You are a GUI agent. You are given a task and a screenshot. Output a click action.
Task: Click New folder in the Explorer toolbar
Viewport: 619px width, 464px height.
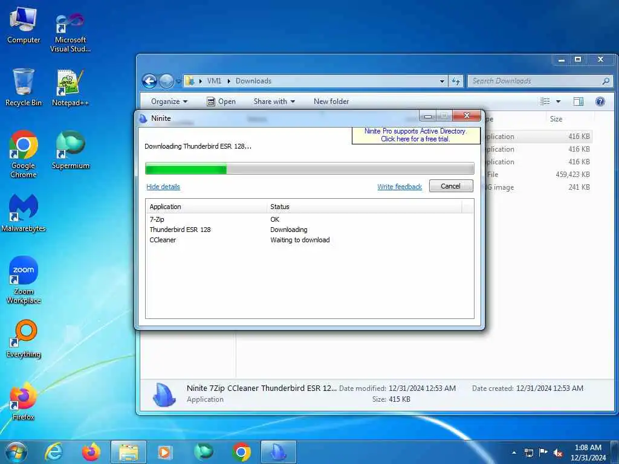pyautogui.click(x=331, y=101)
